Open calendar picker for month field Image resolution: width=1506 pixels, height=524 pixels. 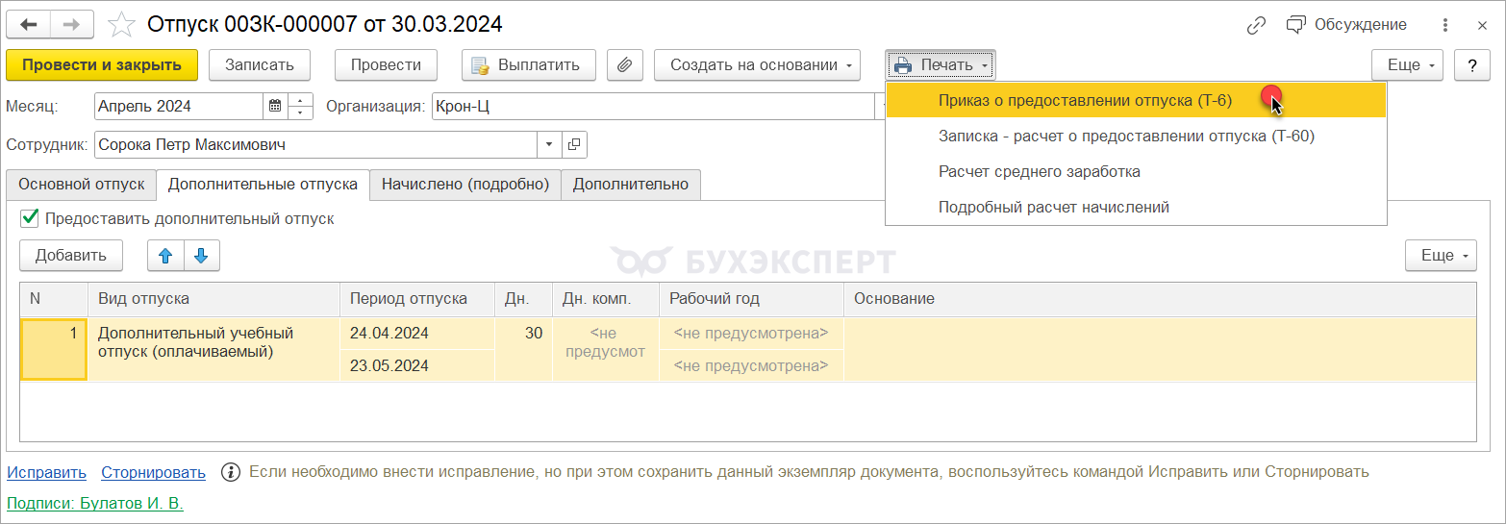(x=275, y=106)
